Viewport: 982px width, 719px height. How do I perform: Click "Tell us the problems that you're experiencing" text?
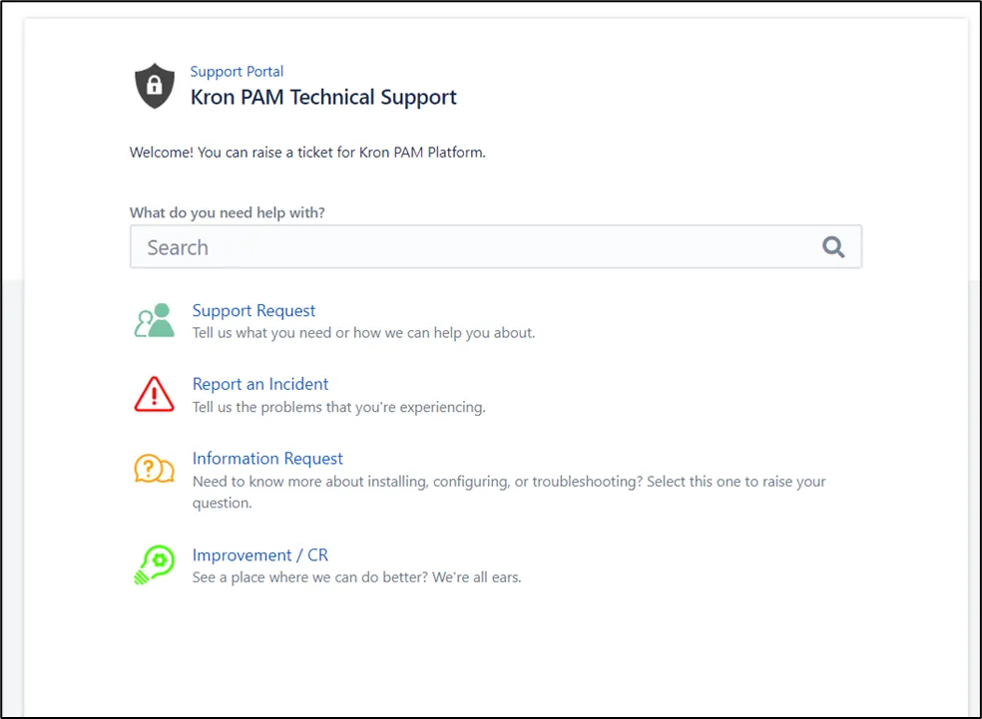(339, 408)
